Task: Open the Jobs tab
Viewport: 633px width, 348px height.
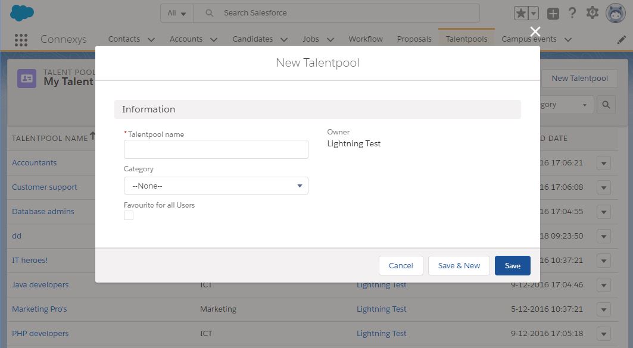Action: [311, 39]
